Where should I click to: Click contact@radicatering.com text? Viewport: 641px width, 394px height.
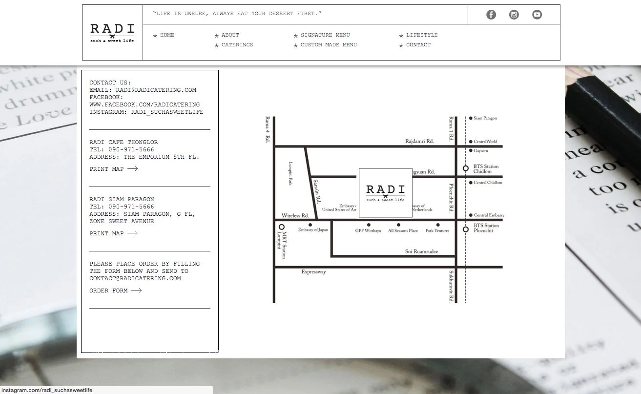point(135,278)
